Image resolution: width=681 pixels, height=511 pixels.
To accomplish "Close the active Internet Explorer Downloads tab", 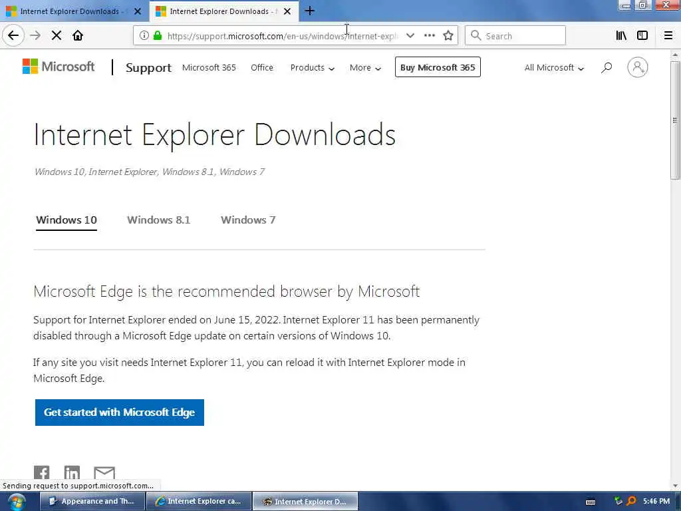I will (287, 11).
